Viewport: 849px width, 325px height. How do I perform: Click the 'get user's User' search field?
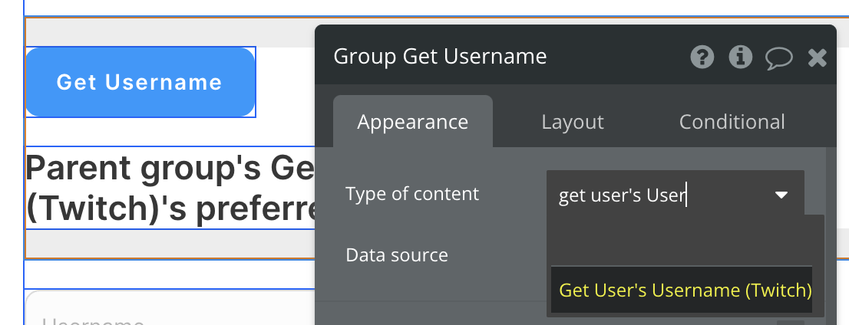[652, 195]
